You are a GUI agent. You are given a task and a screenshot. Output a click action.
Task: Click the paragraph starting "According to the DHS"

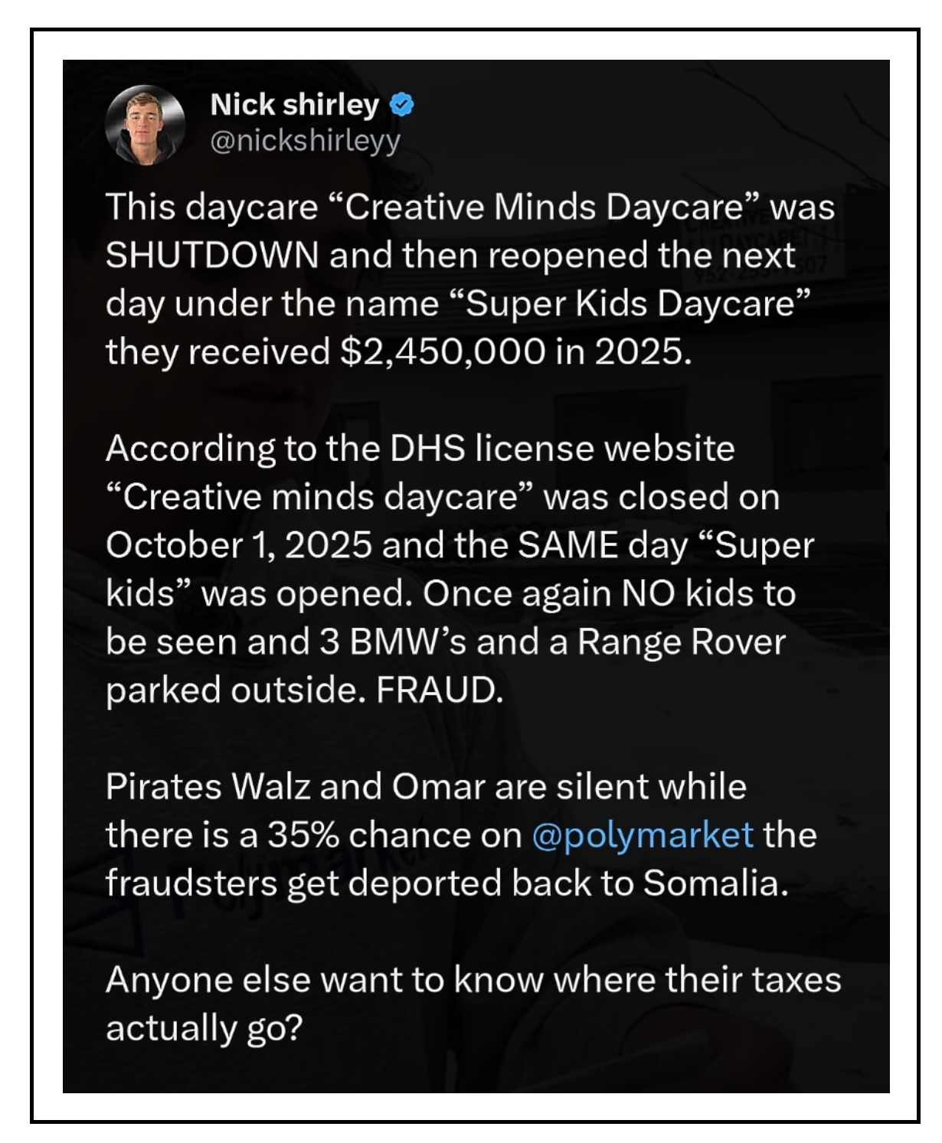coord(460,569)
